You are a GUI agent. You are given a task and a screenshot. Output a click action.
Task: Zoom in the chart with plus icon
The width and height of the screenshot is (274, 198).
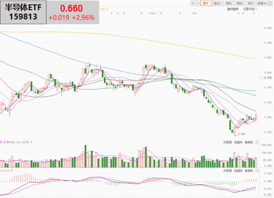click(193, 3)
